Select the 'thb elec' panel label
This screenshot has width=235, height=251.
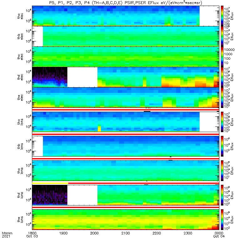(20, 36)
